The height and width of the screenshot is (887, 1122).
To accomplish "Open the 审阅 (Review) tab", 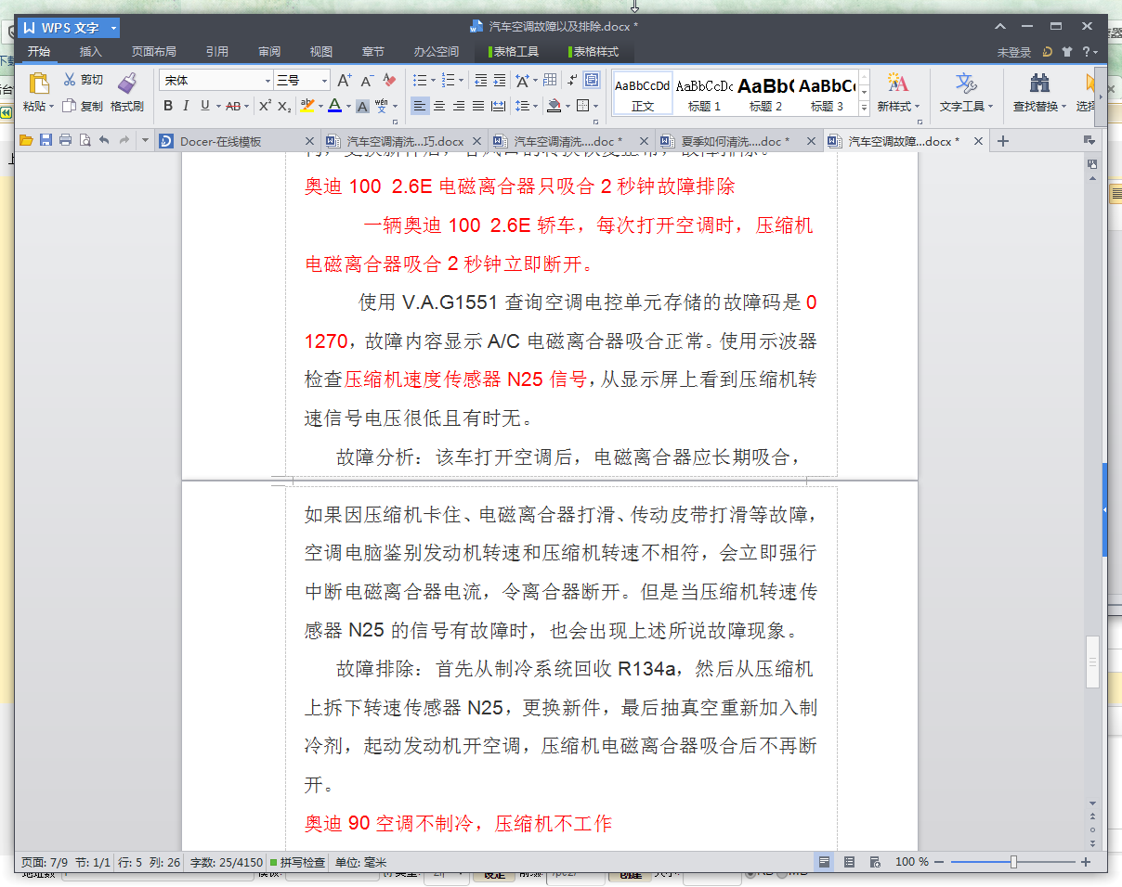I will coord(269,52).
